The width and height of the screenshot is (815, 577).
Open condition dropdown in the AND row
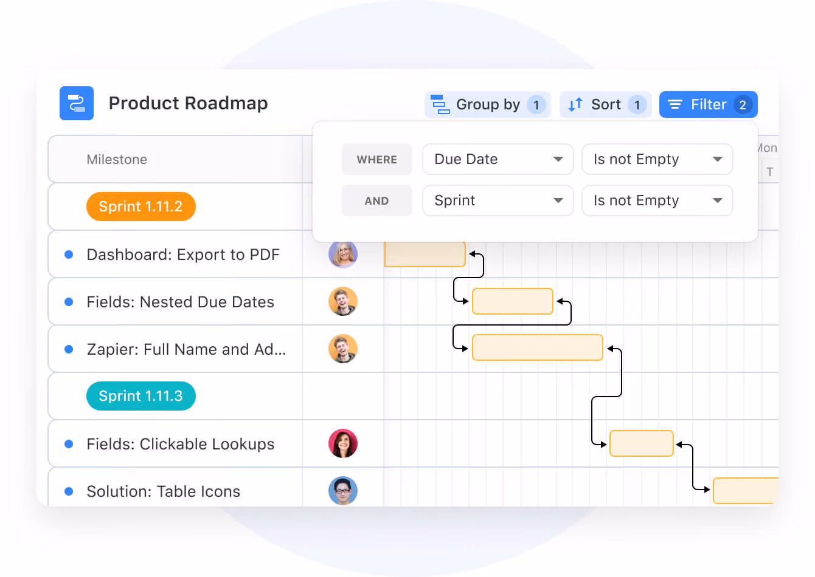pos(657,200)
